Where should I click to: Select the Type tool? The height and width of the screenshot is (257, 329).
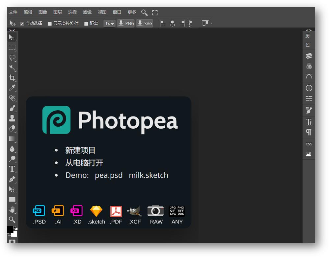click(x=12, y=169)
